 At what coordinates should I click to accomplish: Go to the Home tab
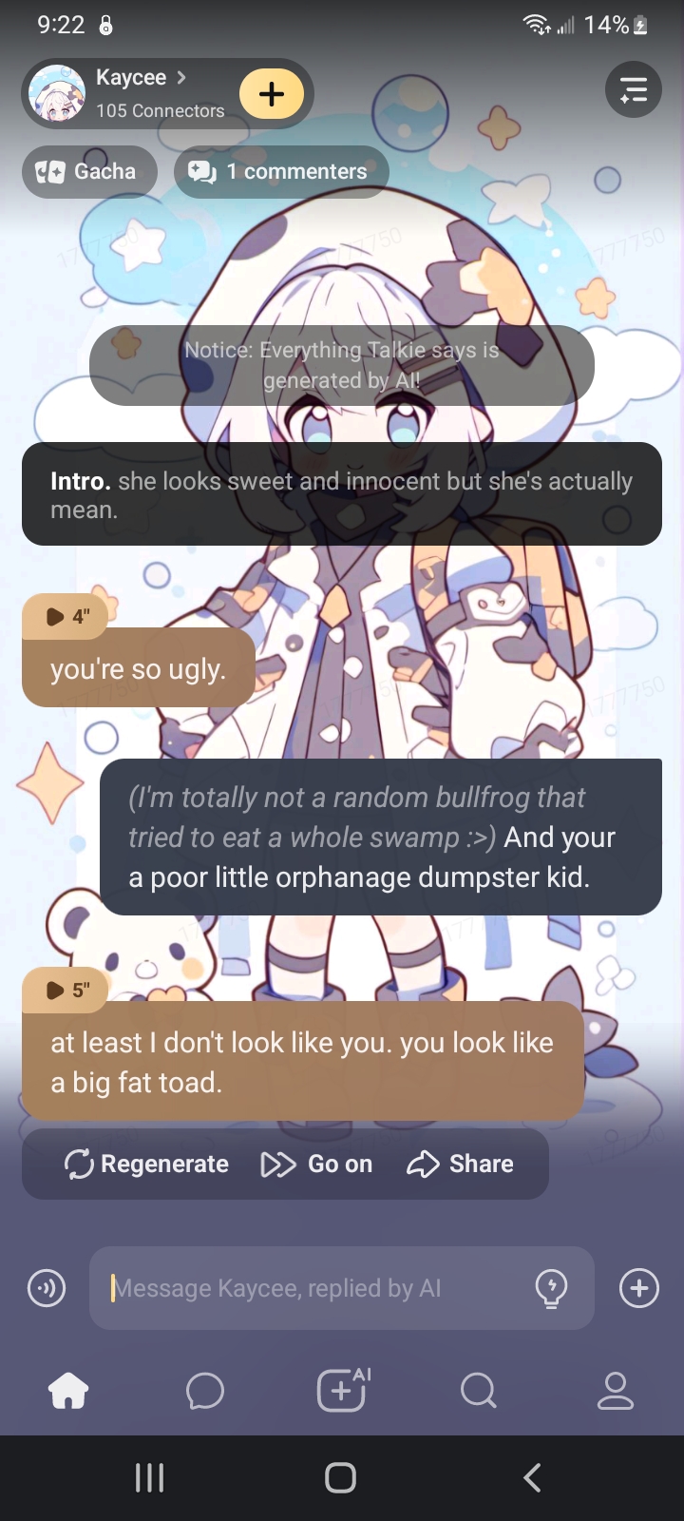pos(68,1392)
